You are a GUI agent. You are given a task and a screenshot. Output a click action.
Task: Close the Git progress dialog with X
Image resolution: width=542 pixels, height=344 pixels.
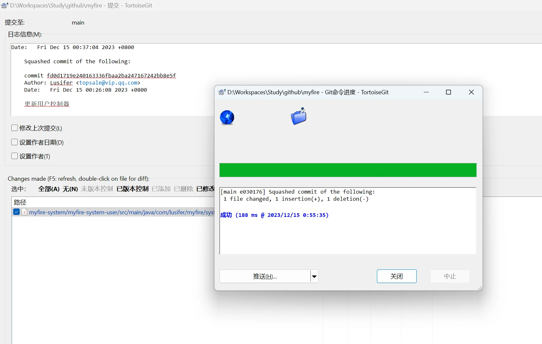coord(471,92)
